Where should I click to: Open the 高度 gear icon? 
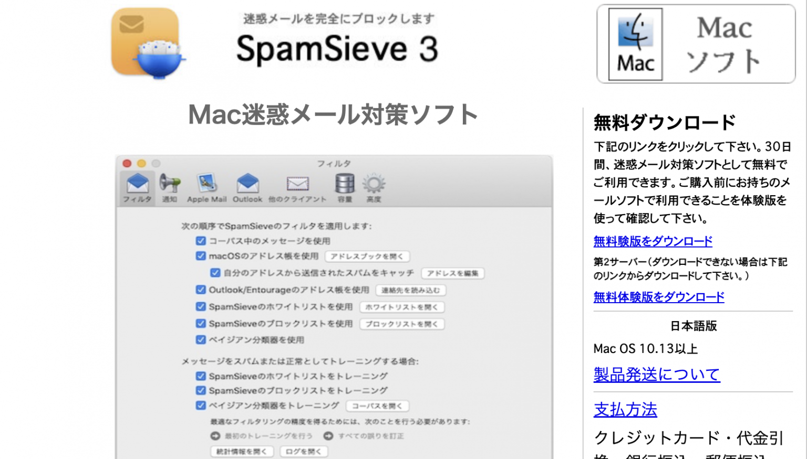point(375,185)
